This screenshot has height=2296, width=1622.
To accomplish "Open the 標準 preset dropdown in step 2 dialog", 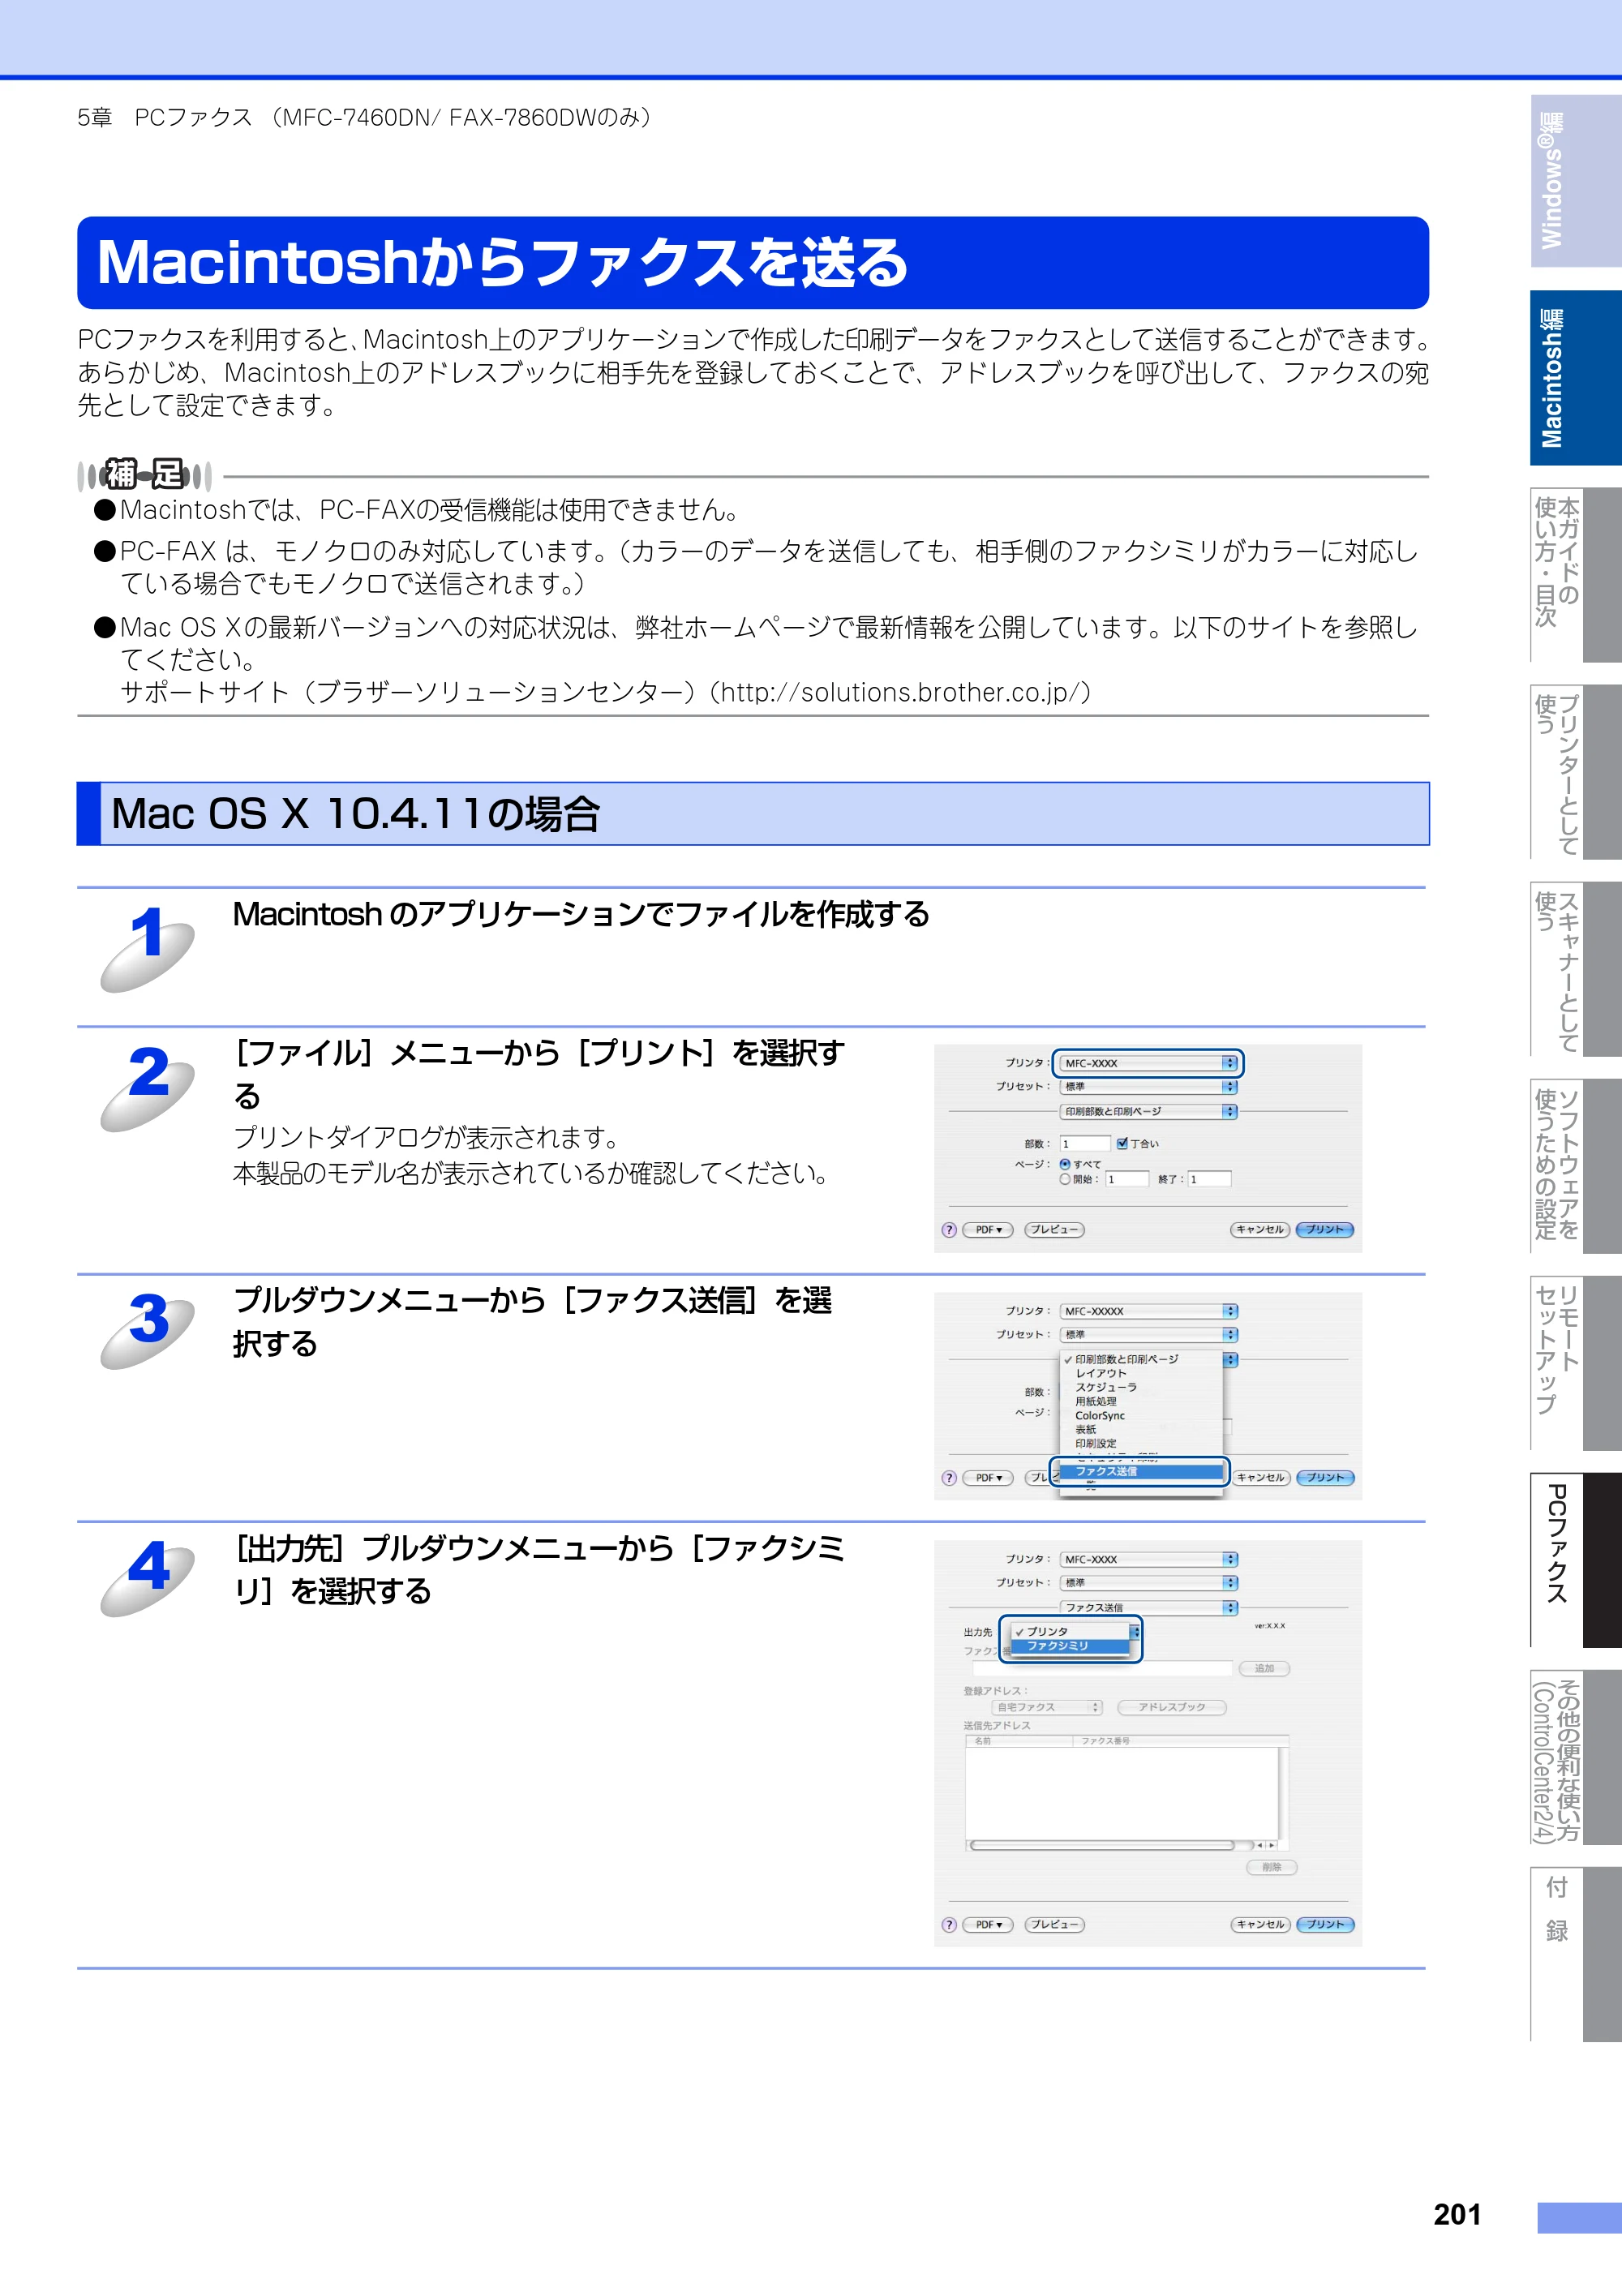I will 1148,1086.
